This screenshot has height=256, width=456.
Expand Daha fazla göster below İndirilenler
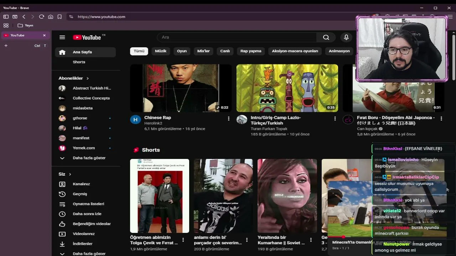(85, 254)
